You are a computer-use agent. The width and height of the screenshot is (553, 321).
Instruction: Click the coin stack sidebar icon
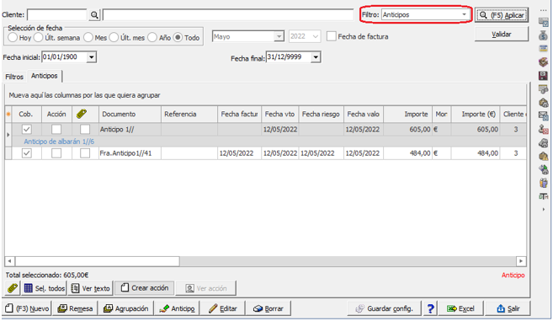pyautogui.click(x=543, y=103)
